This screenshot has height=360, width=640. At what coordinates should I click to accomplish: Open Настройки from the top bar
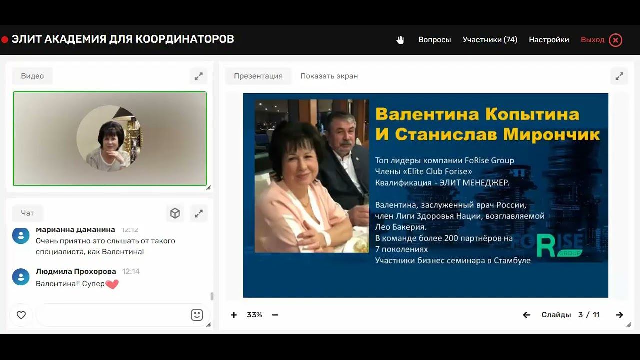click(549, 40)
